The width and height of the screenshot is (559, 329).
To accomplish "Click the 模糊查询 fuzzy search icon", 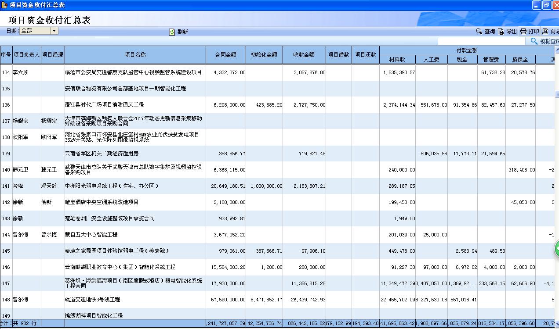I will point(534,41).
